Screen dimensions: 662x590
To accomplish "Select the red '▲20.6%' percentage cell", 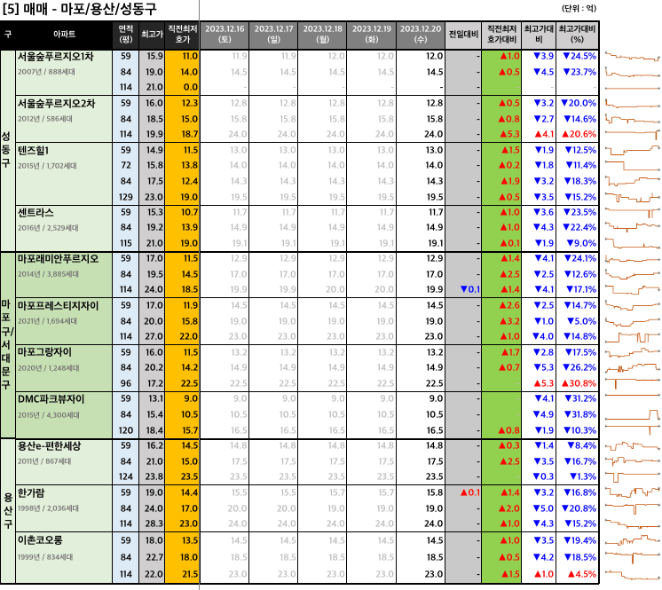I will coord(577,134).
